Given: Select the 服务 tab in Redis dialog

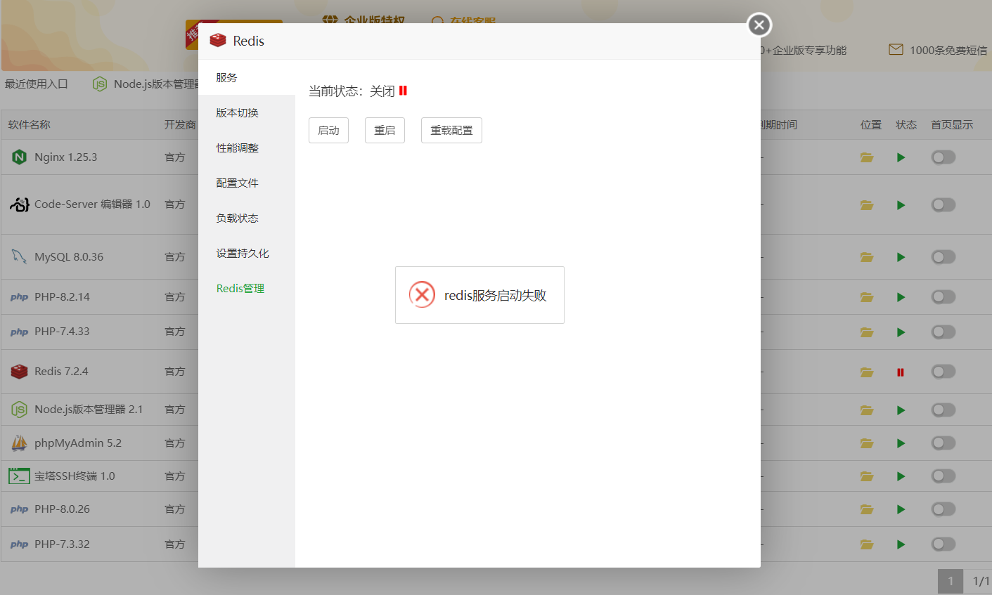Looking at the screenshot, I should coord(247,77).
